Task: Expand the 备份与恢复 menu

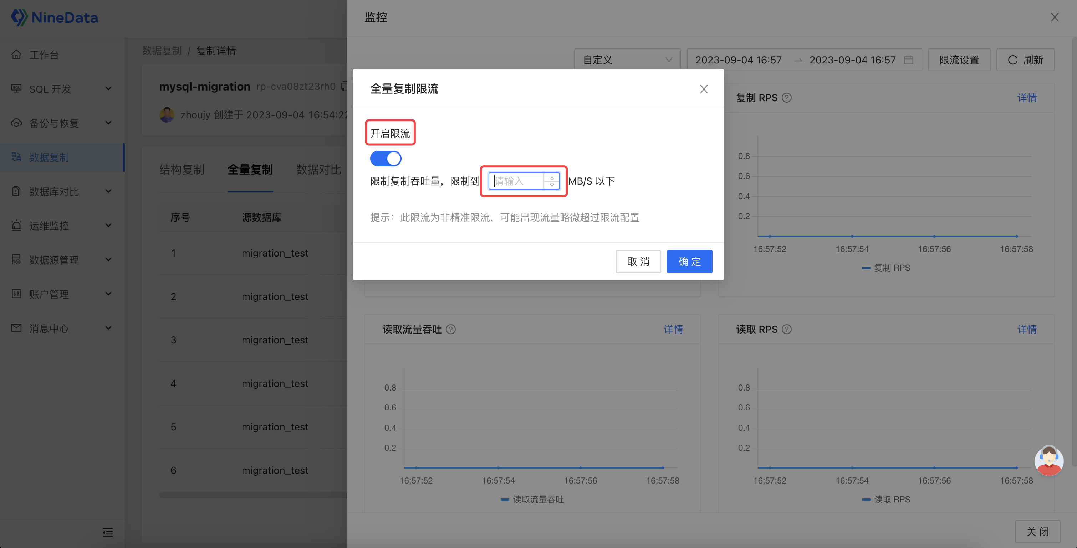Action: point(108,123)
